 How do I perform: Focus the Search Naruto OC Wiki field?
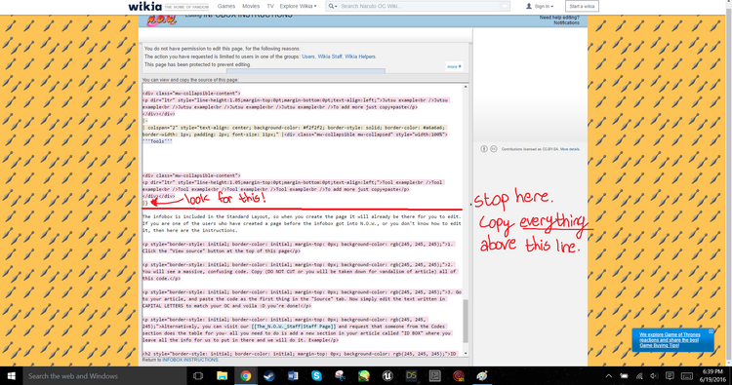click(420, 6)
